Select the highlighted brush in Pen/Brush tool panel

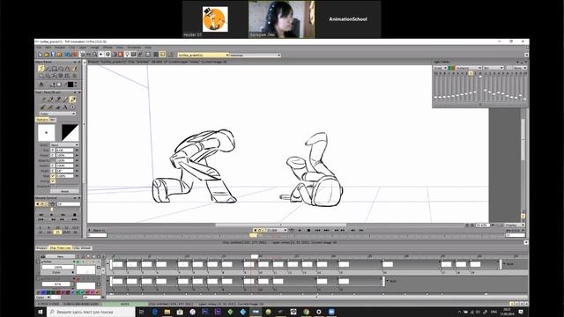pos(72,100)
